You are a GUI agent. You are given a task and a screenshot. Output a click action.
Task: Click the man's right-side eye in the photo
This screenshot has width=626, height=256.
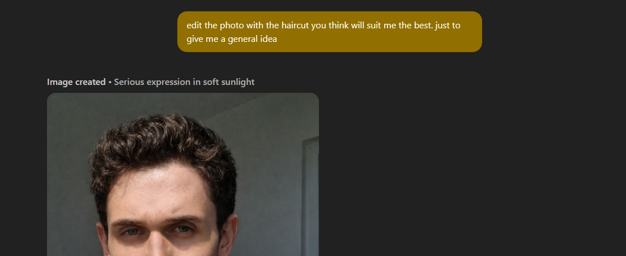click(x=182, y=229)
